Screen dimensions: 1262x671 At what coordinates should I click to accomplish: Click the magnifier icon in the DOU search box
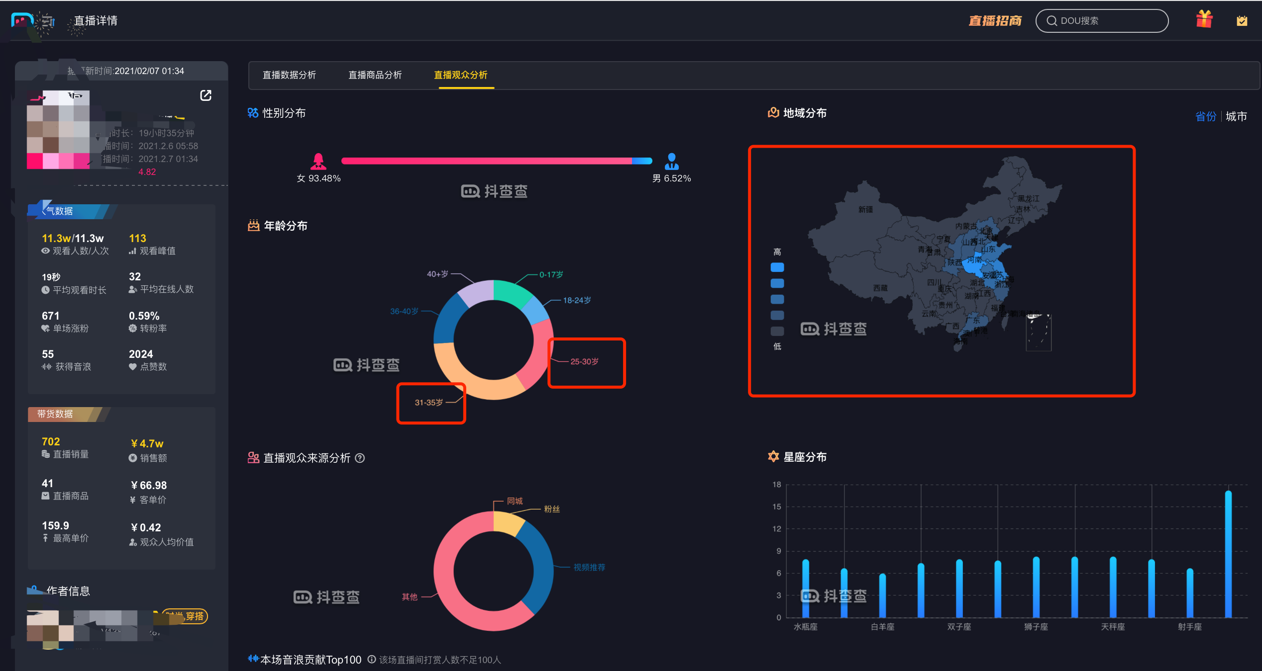tap(1052, 20)
